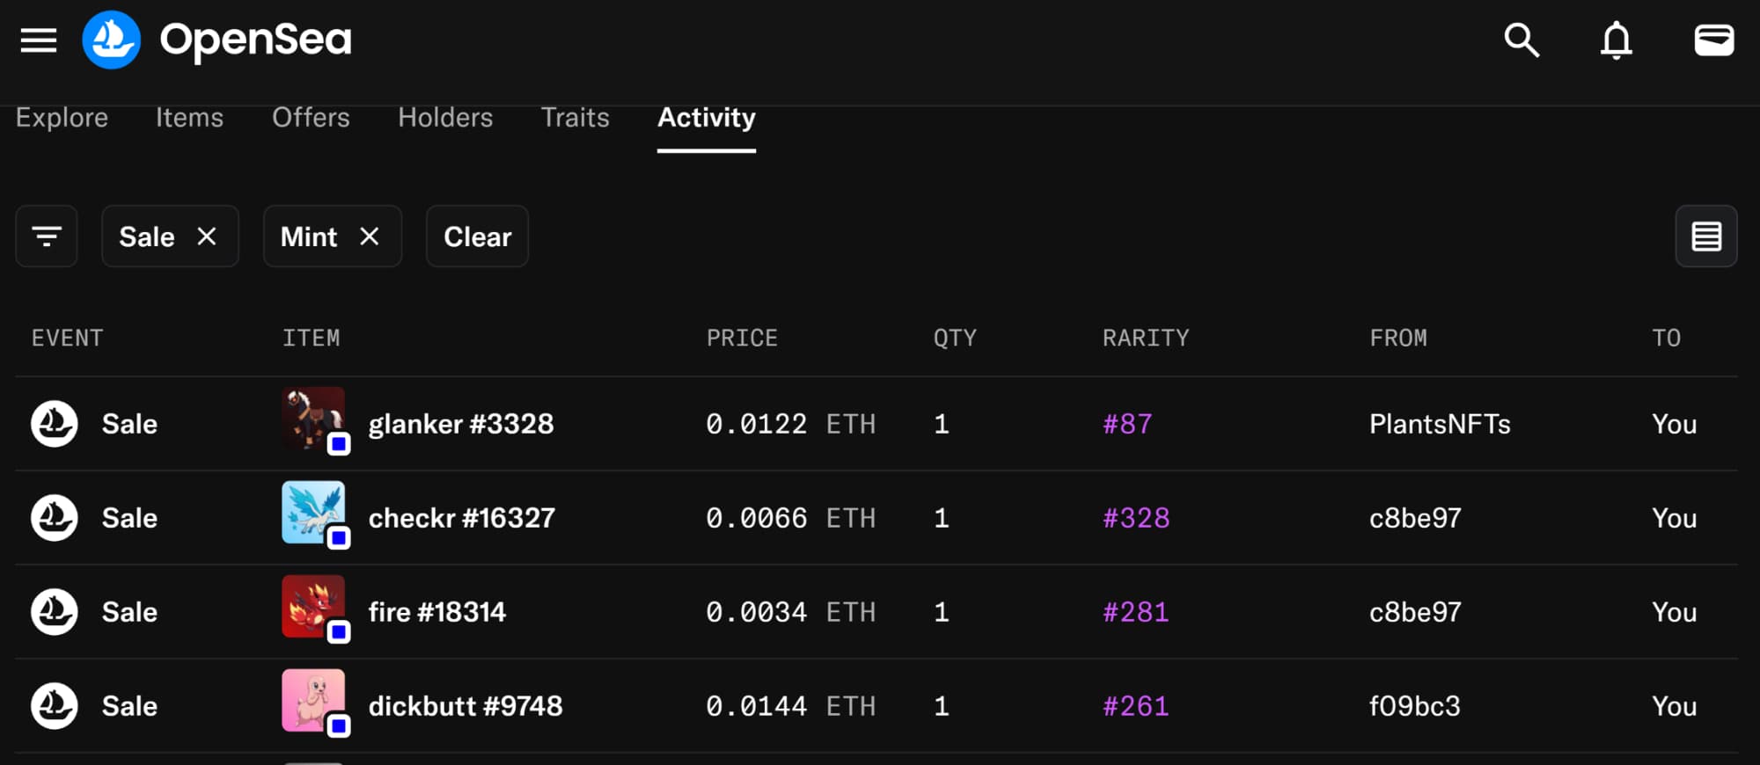Image resolution: width=1760 pixels, height=765 pixels.
Task: Switch the table list view layout
Action: click(x=1705, y=237)
